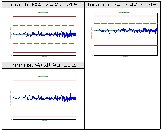
Task: Click the green title above left Longitudinal graph
Action: point(43,12)
